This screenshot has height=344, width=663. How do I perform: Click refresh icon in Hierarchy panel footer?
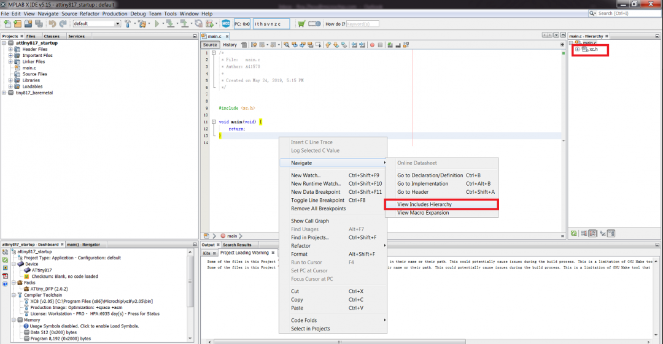[574, 233]
